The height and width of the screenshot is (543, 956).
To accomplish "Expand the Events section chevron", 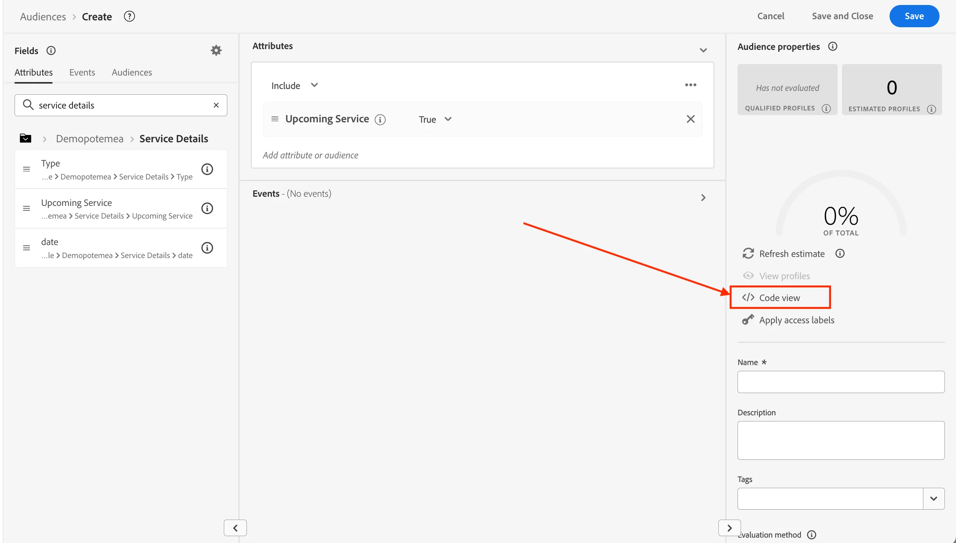I will 703,197.
